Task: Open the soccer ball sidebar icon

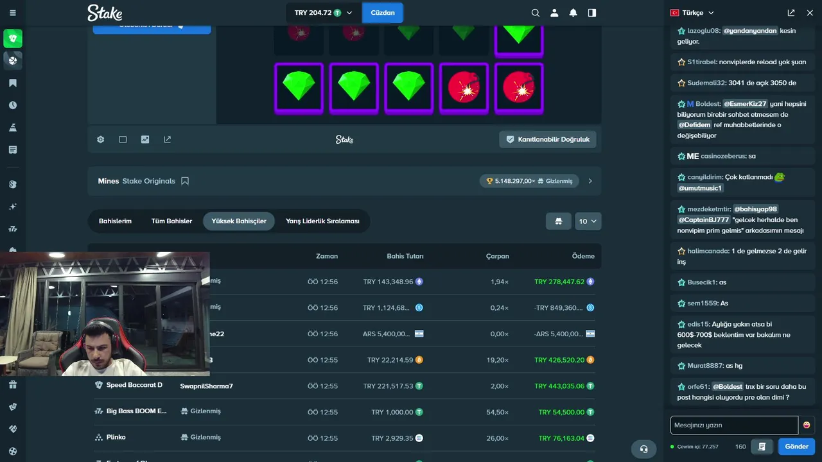Action: tap(13, 451)
